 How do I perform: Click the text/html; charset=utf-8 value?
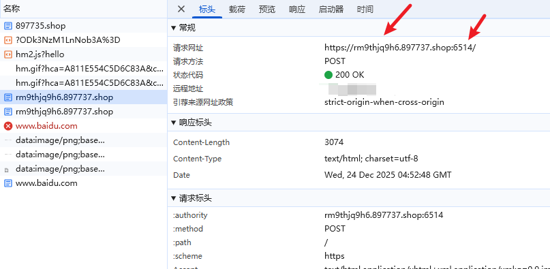coord(371,159)
